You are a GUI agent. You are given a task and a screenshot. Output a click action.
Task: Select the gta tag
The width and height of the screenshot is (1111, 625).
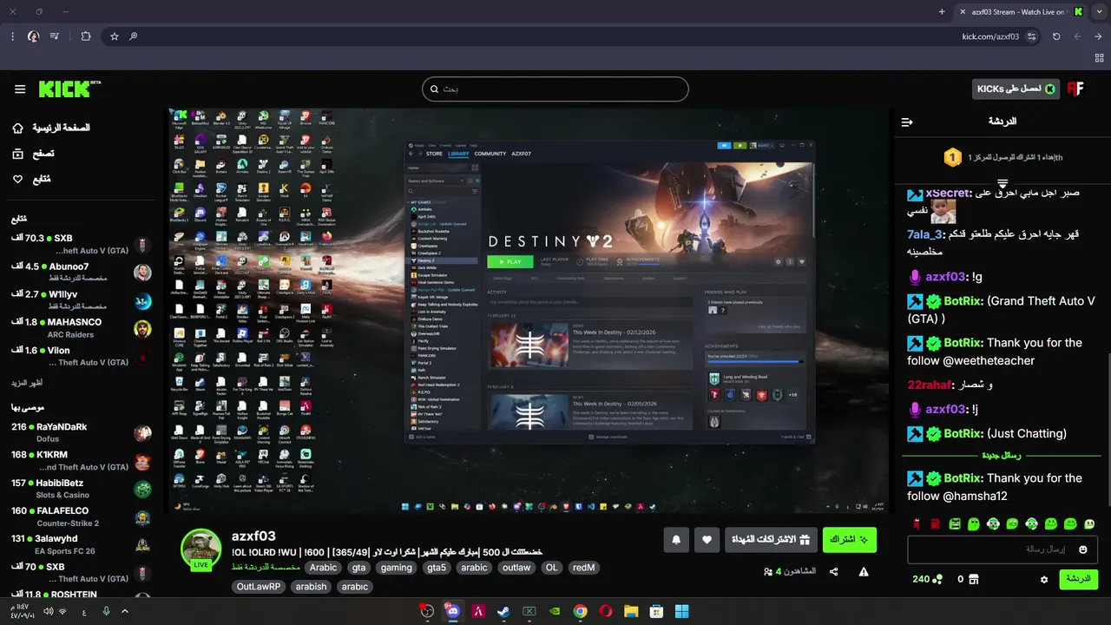coord(358,568)
